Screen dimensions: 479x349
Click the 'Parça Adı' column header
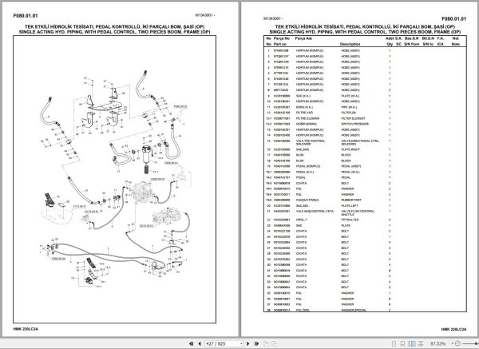(x=303, y=38)
